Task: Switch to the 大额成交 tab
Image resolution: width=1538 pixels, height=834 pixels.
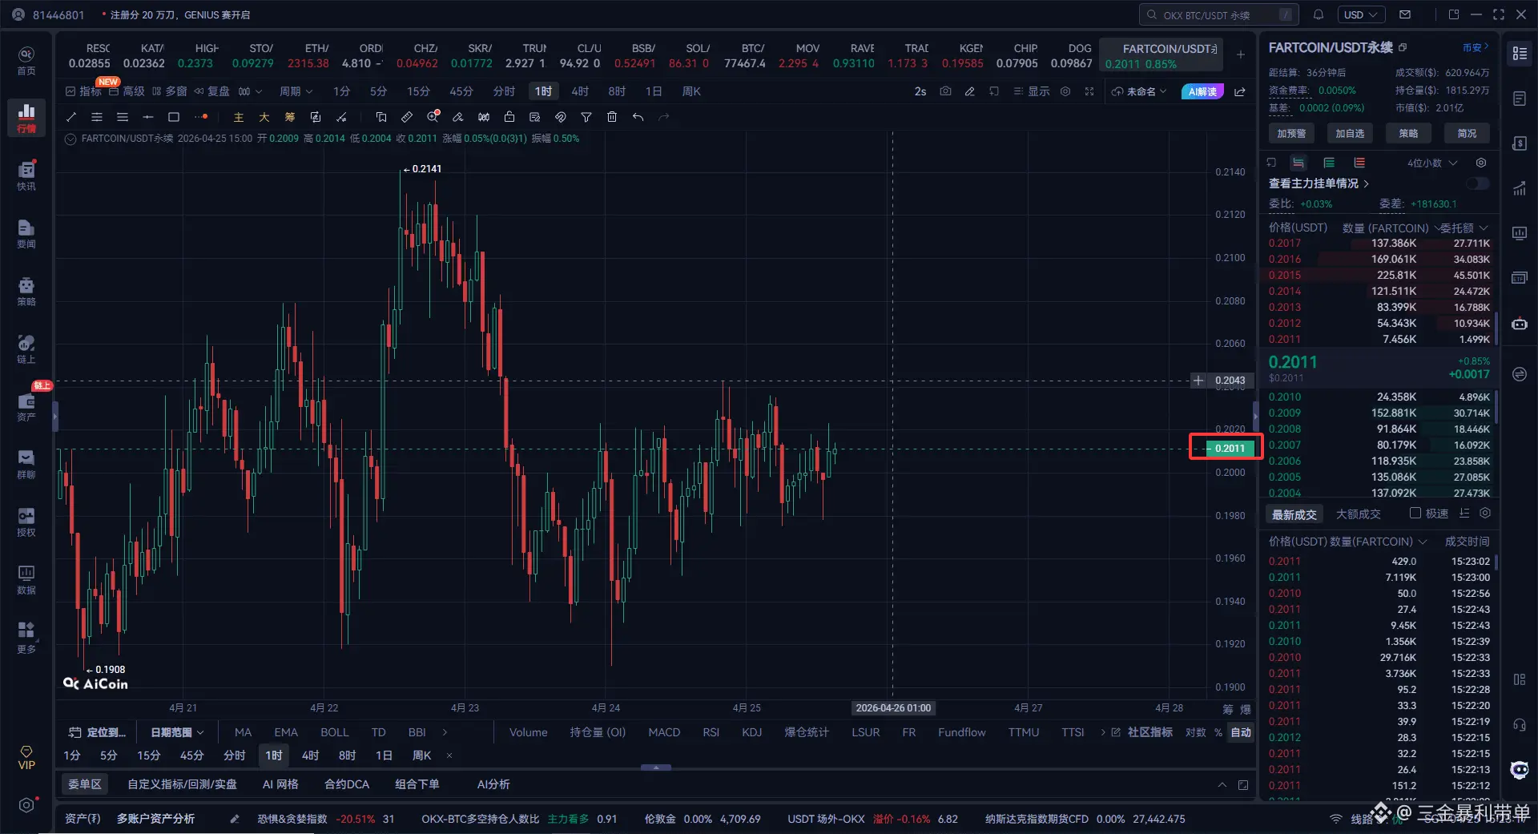Action: tap(1358, 514)
